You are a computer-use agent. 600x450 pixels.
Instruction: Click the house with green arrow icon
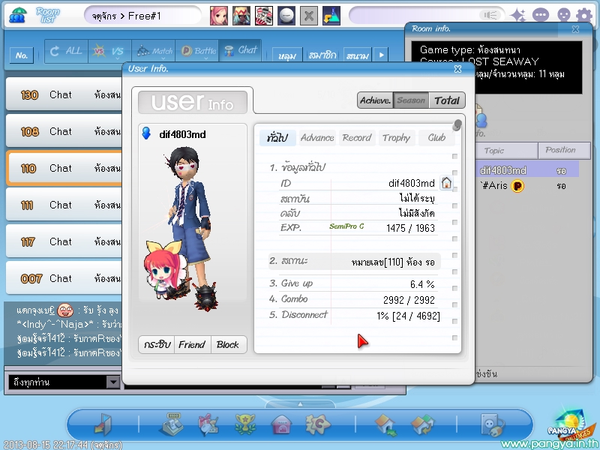pos(385,425)
